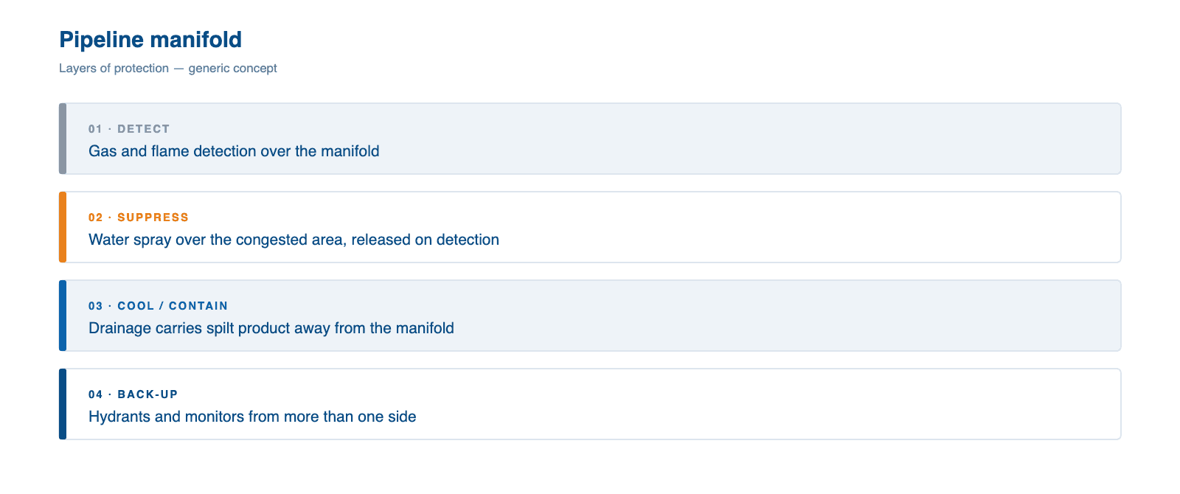
Task: Click the gray accent bar on Detect card
Action: coord(63,139)
